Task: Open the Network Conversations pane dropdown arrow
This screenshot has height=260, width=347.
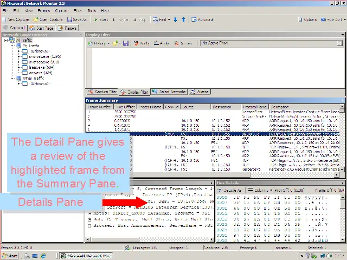Action: pyautogui.click(x=80, y=35)
